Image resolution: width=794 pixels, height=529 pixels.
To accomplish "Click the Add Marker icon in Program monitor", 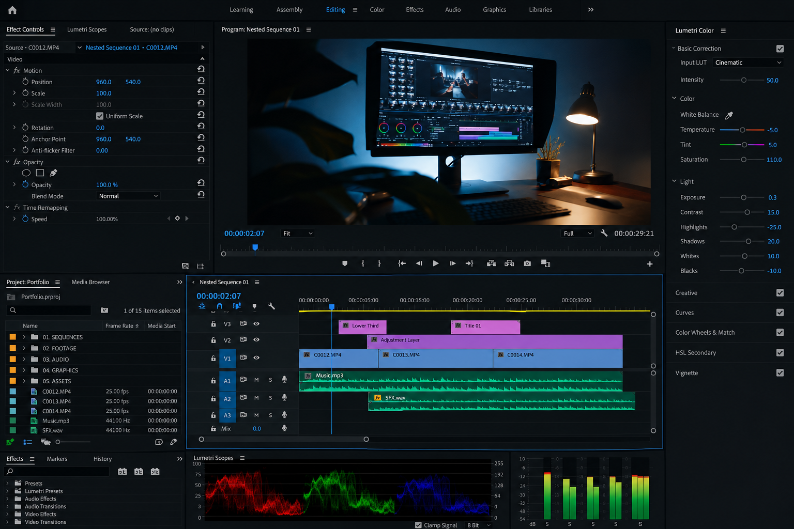I will [345, 263].
